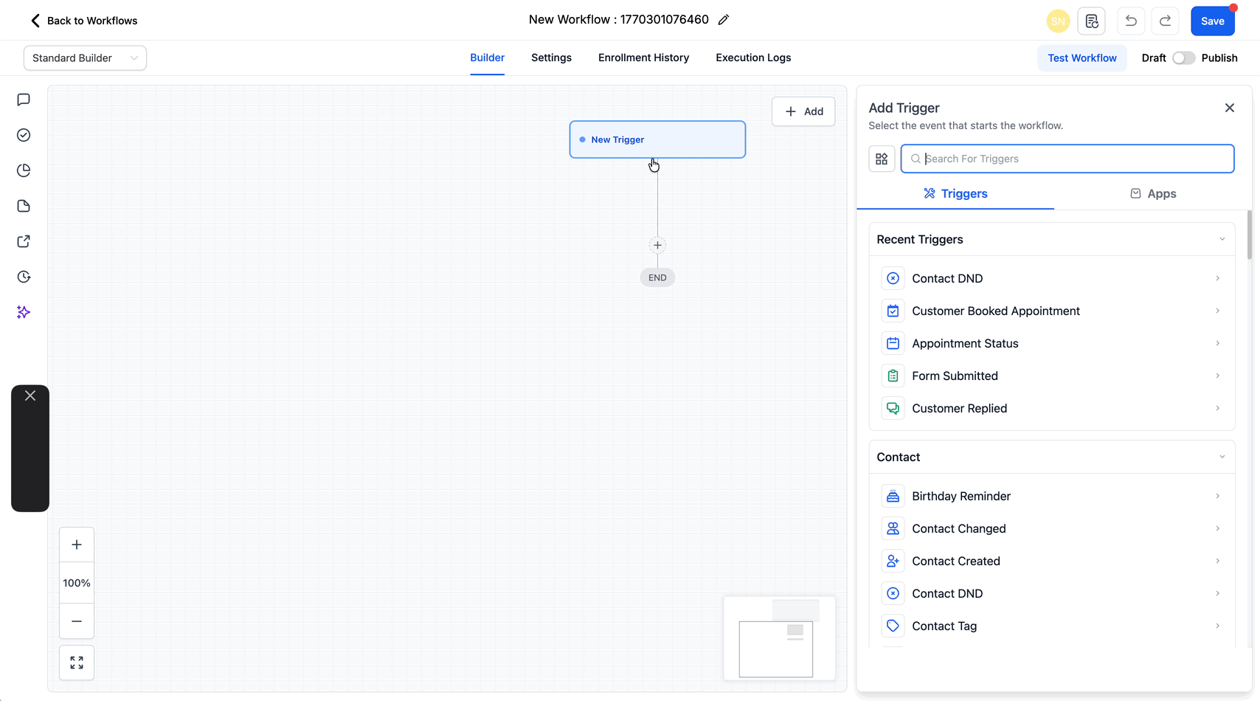
Task: Close the Add Trigger panel
Action: pos(1230,108)
